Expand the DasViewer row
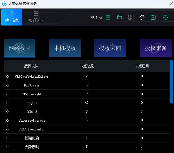The height and width of the screenshot is (153, 174). pyautogui.click(x=7, y=85)
